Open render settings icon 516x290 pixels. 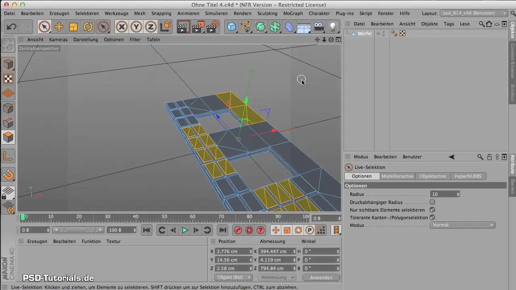pyautogui.click(x=212, y=27)
